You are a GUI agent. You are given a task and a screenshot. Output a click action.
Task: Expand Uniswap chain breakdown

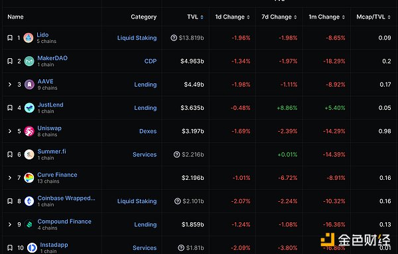pos(10,131)
